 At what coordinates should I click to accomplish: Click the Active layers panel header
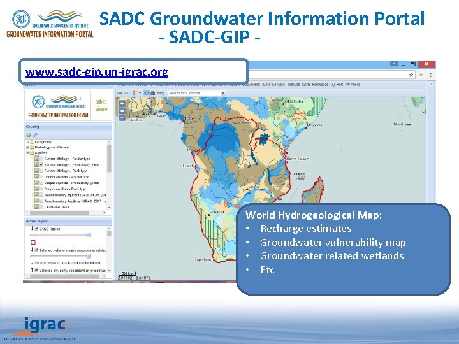[68, 221]
